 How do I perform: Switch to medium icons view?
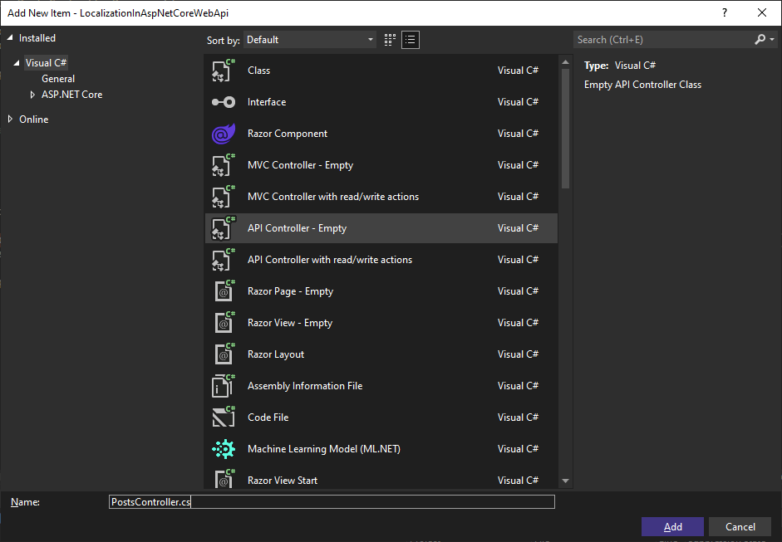click(x=389, y=39)
